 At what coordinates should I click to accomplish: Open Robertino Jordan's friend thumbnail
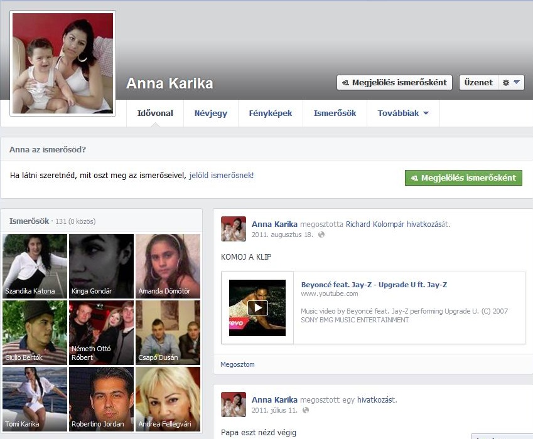[101, 399]
